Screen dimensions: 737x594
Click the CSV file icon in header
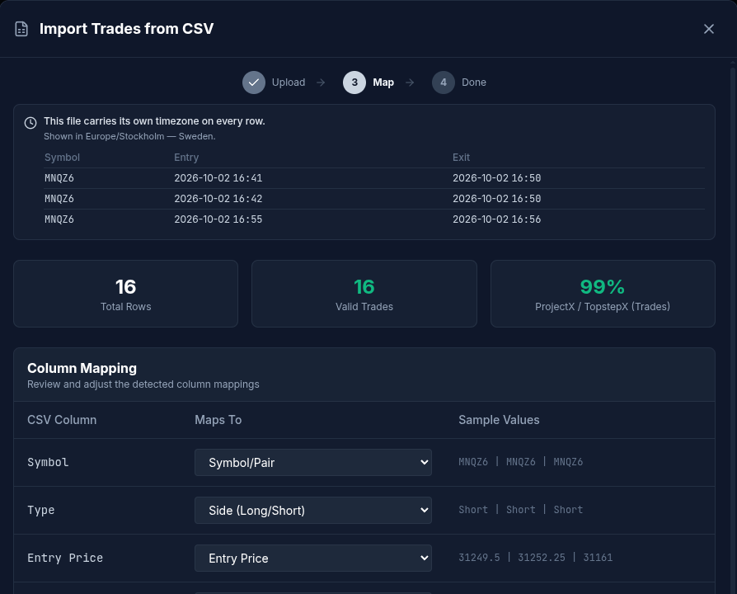(21, 29)
